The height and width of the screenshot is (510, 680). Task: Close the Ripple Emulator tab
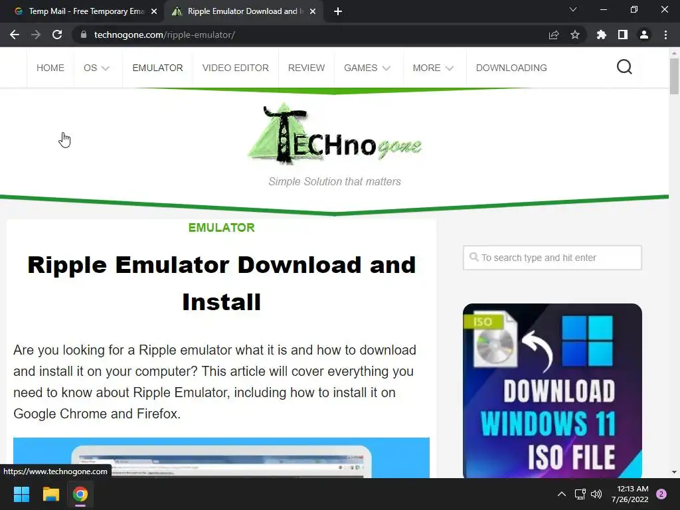pyautogui.click(x=313, y=11)
